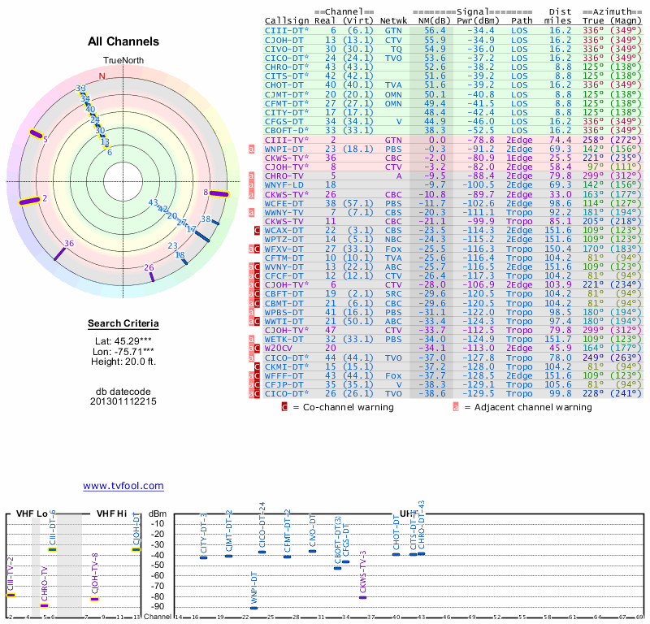Click the CIII-TV-2 bar in VHF Lo spectrum
Image resolution: width=650 pixels, height=624 pixels.
11,596
